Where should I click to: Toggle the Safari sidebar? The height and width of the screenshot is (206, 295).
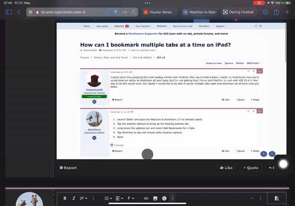pyautogui.click(x=8, y=12)
